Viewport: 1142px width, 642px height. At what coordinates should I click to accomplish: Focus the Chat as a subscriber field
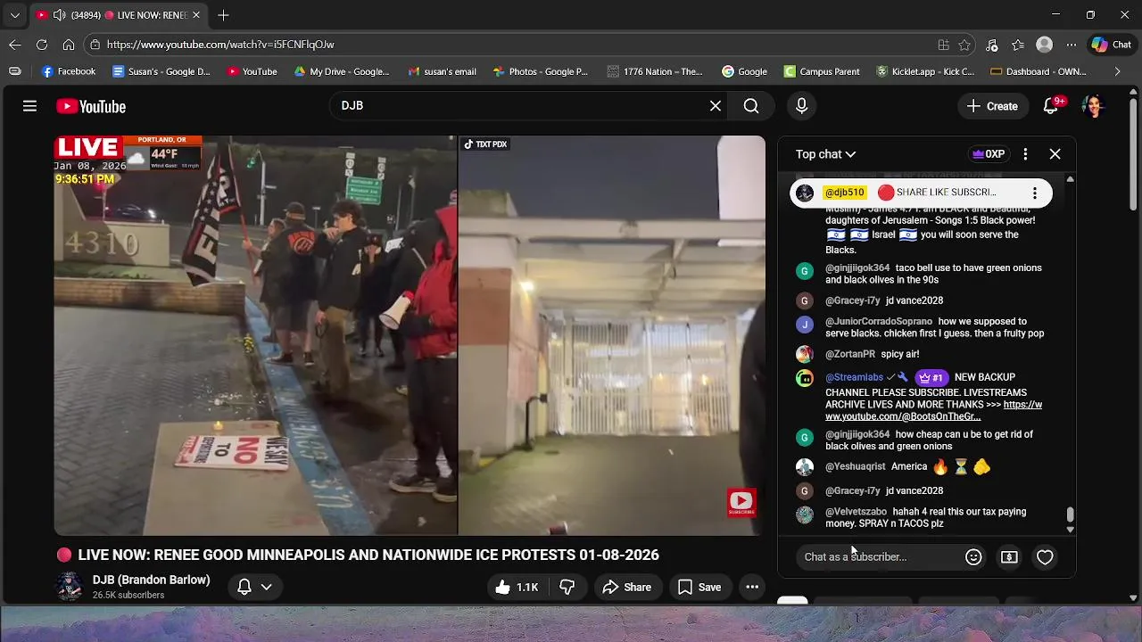click(x=879, y=557)
